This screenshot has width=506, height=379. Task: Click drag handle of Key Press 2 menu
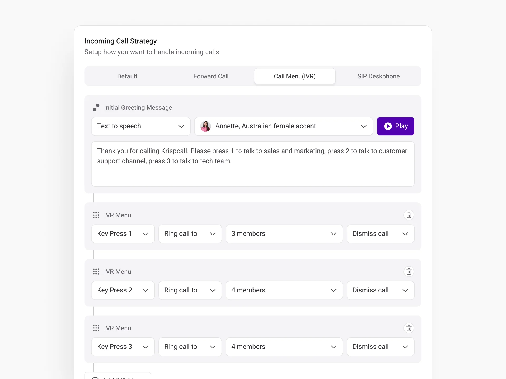tap(96, 272)
